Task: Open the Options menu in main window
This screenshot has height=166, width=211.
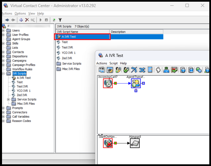Action: click(x=20, y=13)
